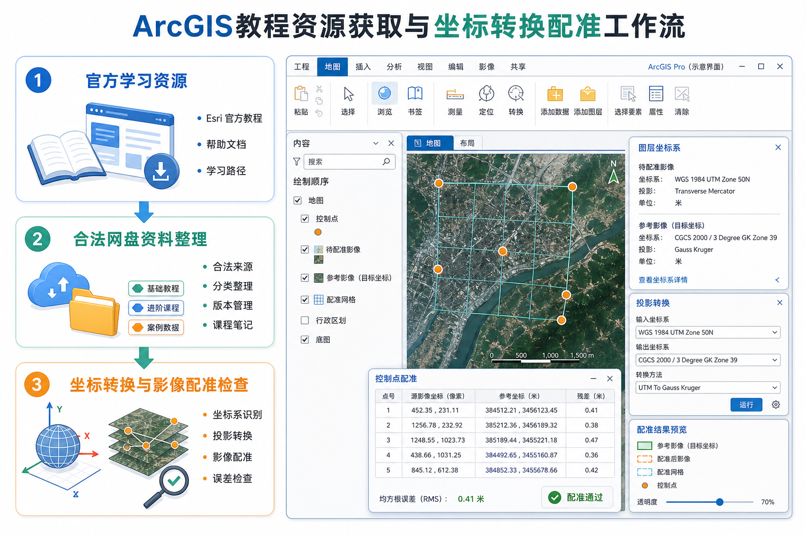Click the 进阶课程 tag
Image resolution: width=806 pixels, height=537 pixels.
pos(156,308)
